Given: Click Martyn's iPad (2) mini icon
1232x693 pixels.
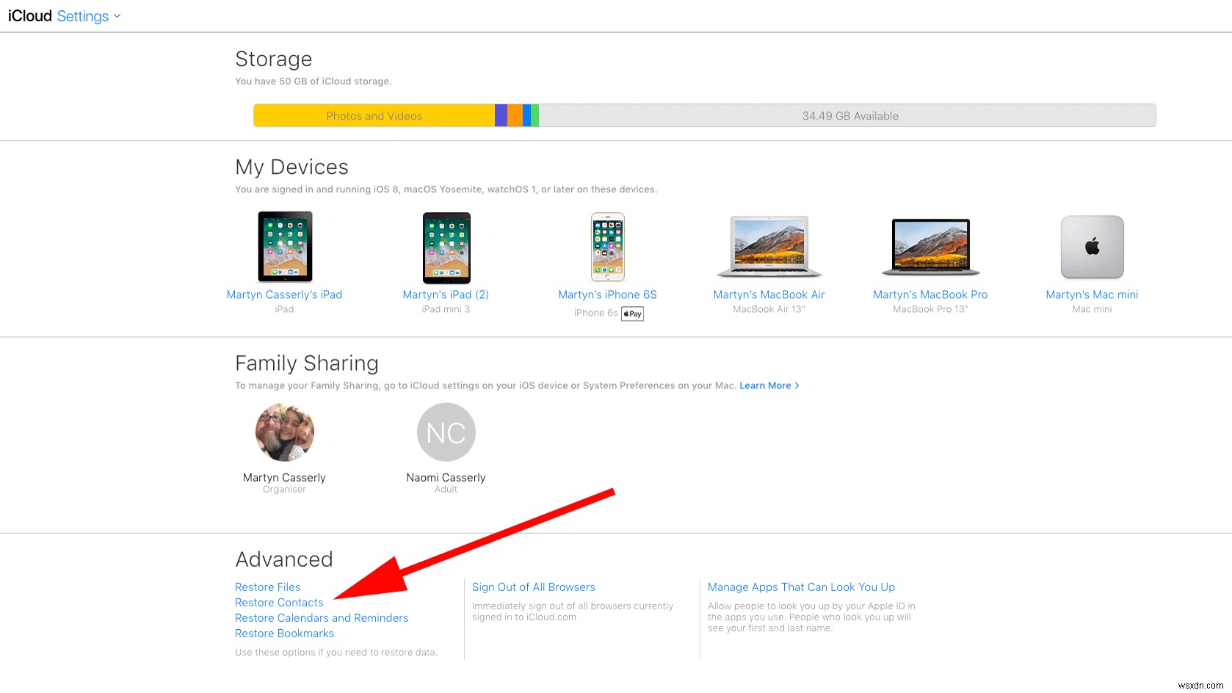Looking at the screenshot, I should pyautogui.click(x=446, y=247).
